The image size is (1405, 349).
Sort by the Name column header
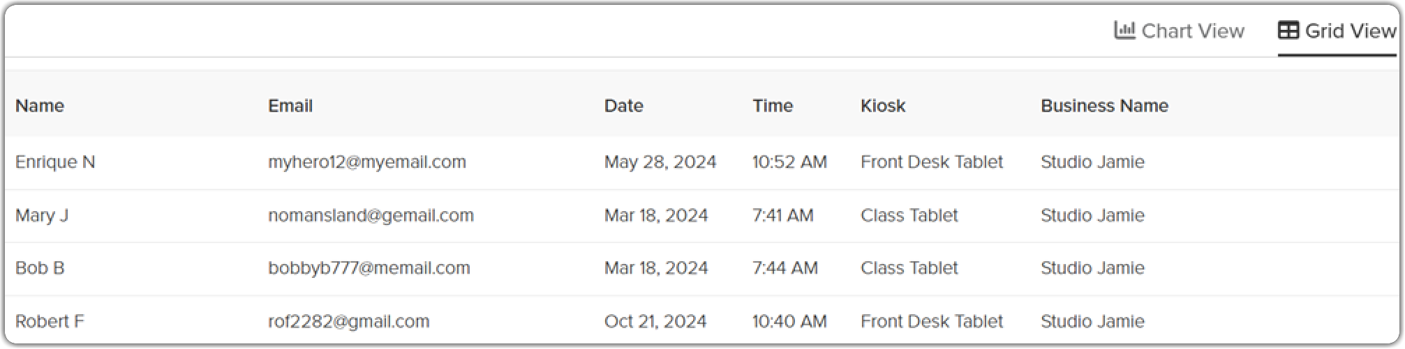(40, 106)
